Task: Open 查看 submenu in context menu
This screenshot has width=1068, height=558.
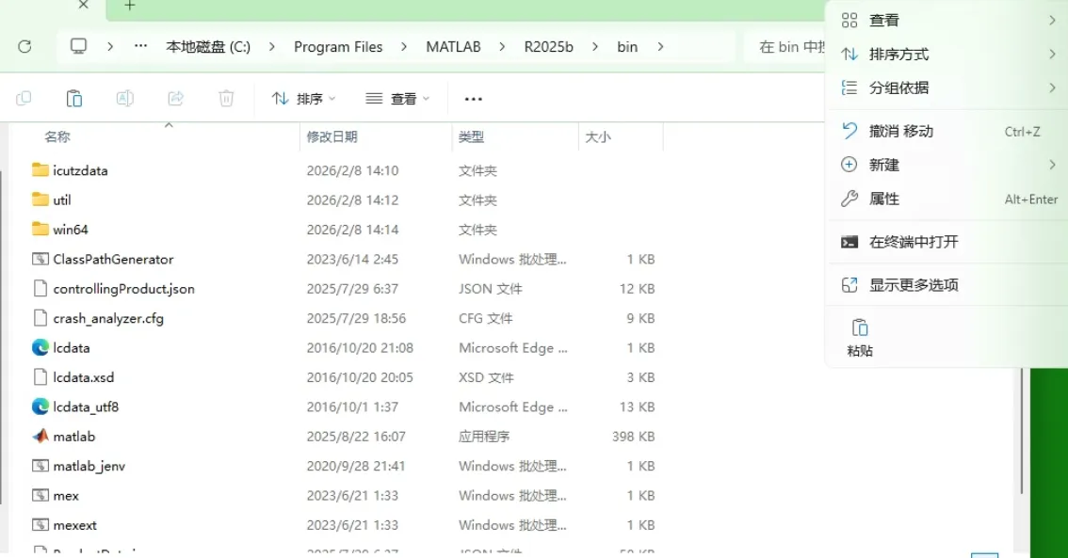Action: coord(948,21)
